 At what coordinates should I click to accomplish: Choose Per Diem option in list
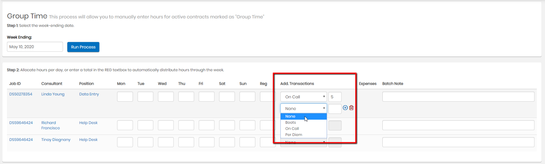294,135
